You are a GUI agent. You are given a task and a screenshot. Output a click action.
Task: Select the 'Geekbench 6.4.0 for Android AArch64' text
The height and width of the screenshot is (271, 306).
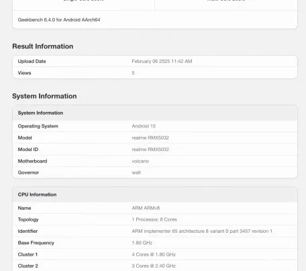pos(59,19)
